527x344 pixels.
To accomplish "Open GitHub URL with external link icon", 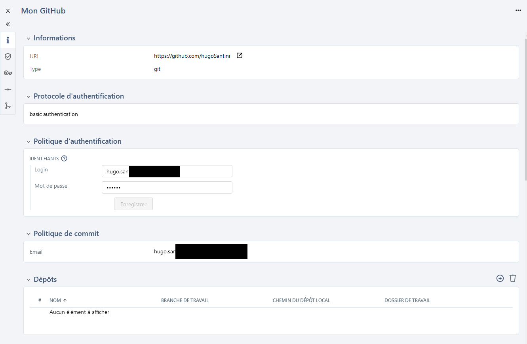I will (x=240, y=56).
